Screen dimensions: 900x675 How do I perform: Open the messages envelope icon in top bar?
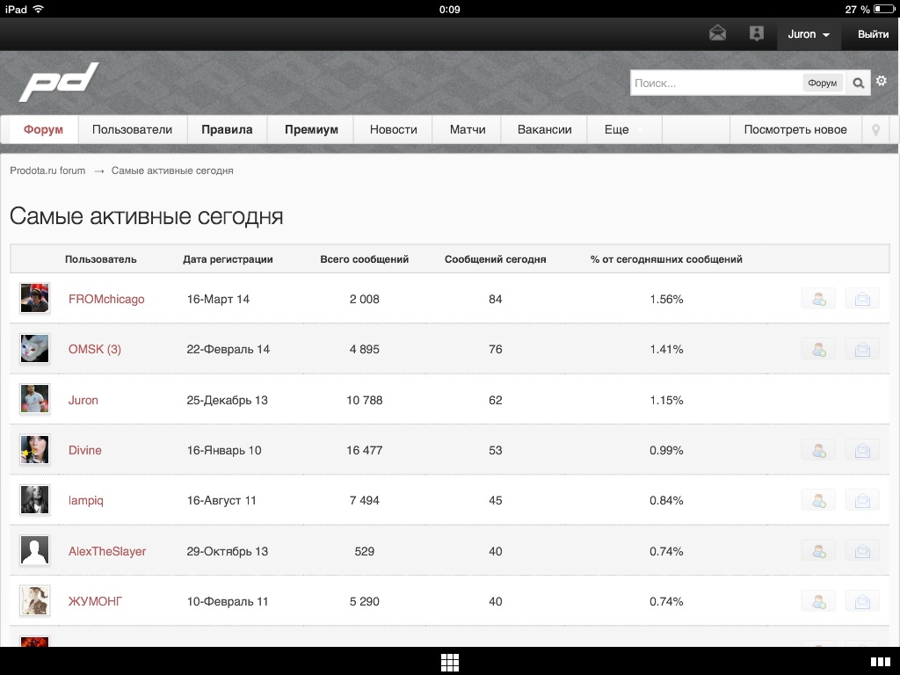718,33
